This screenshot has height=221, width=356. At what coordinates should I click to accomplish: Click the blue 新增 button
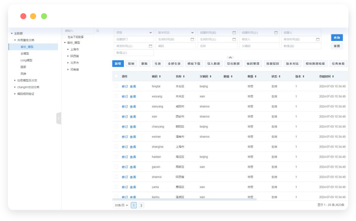(x=118, y=64)
